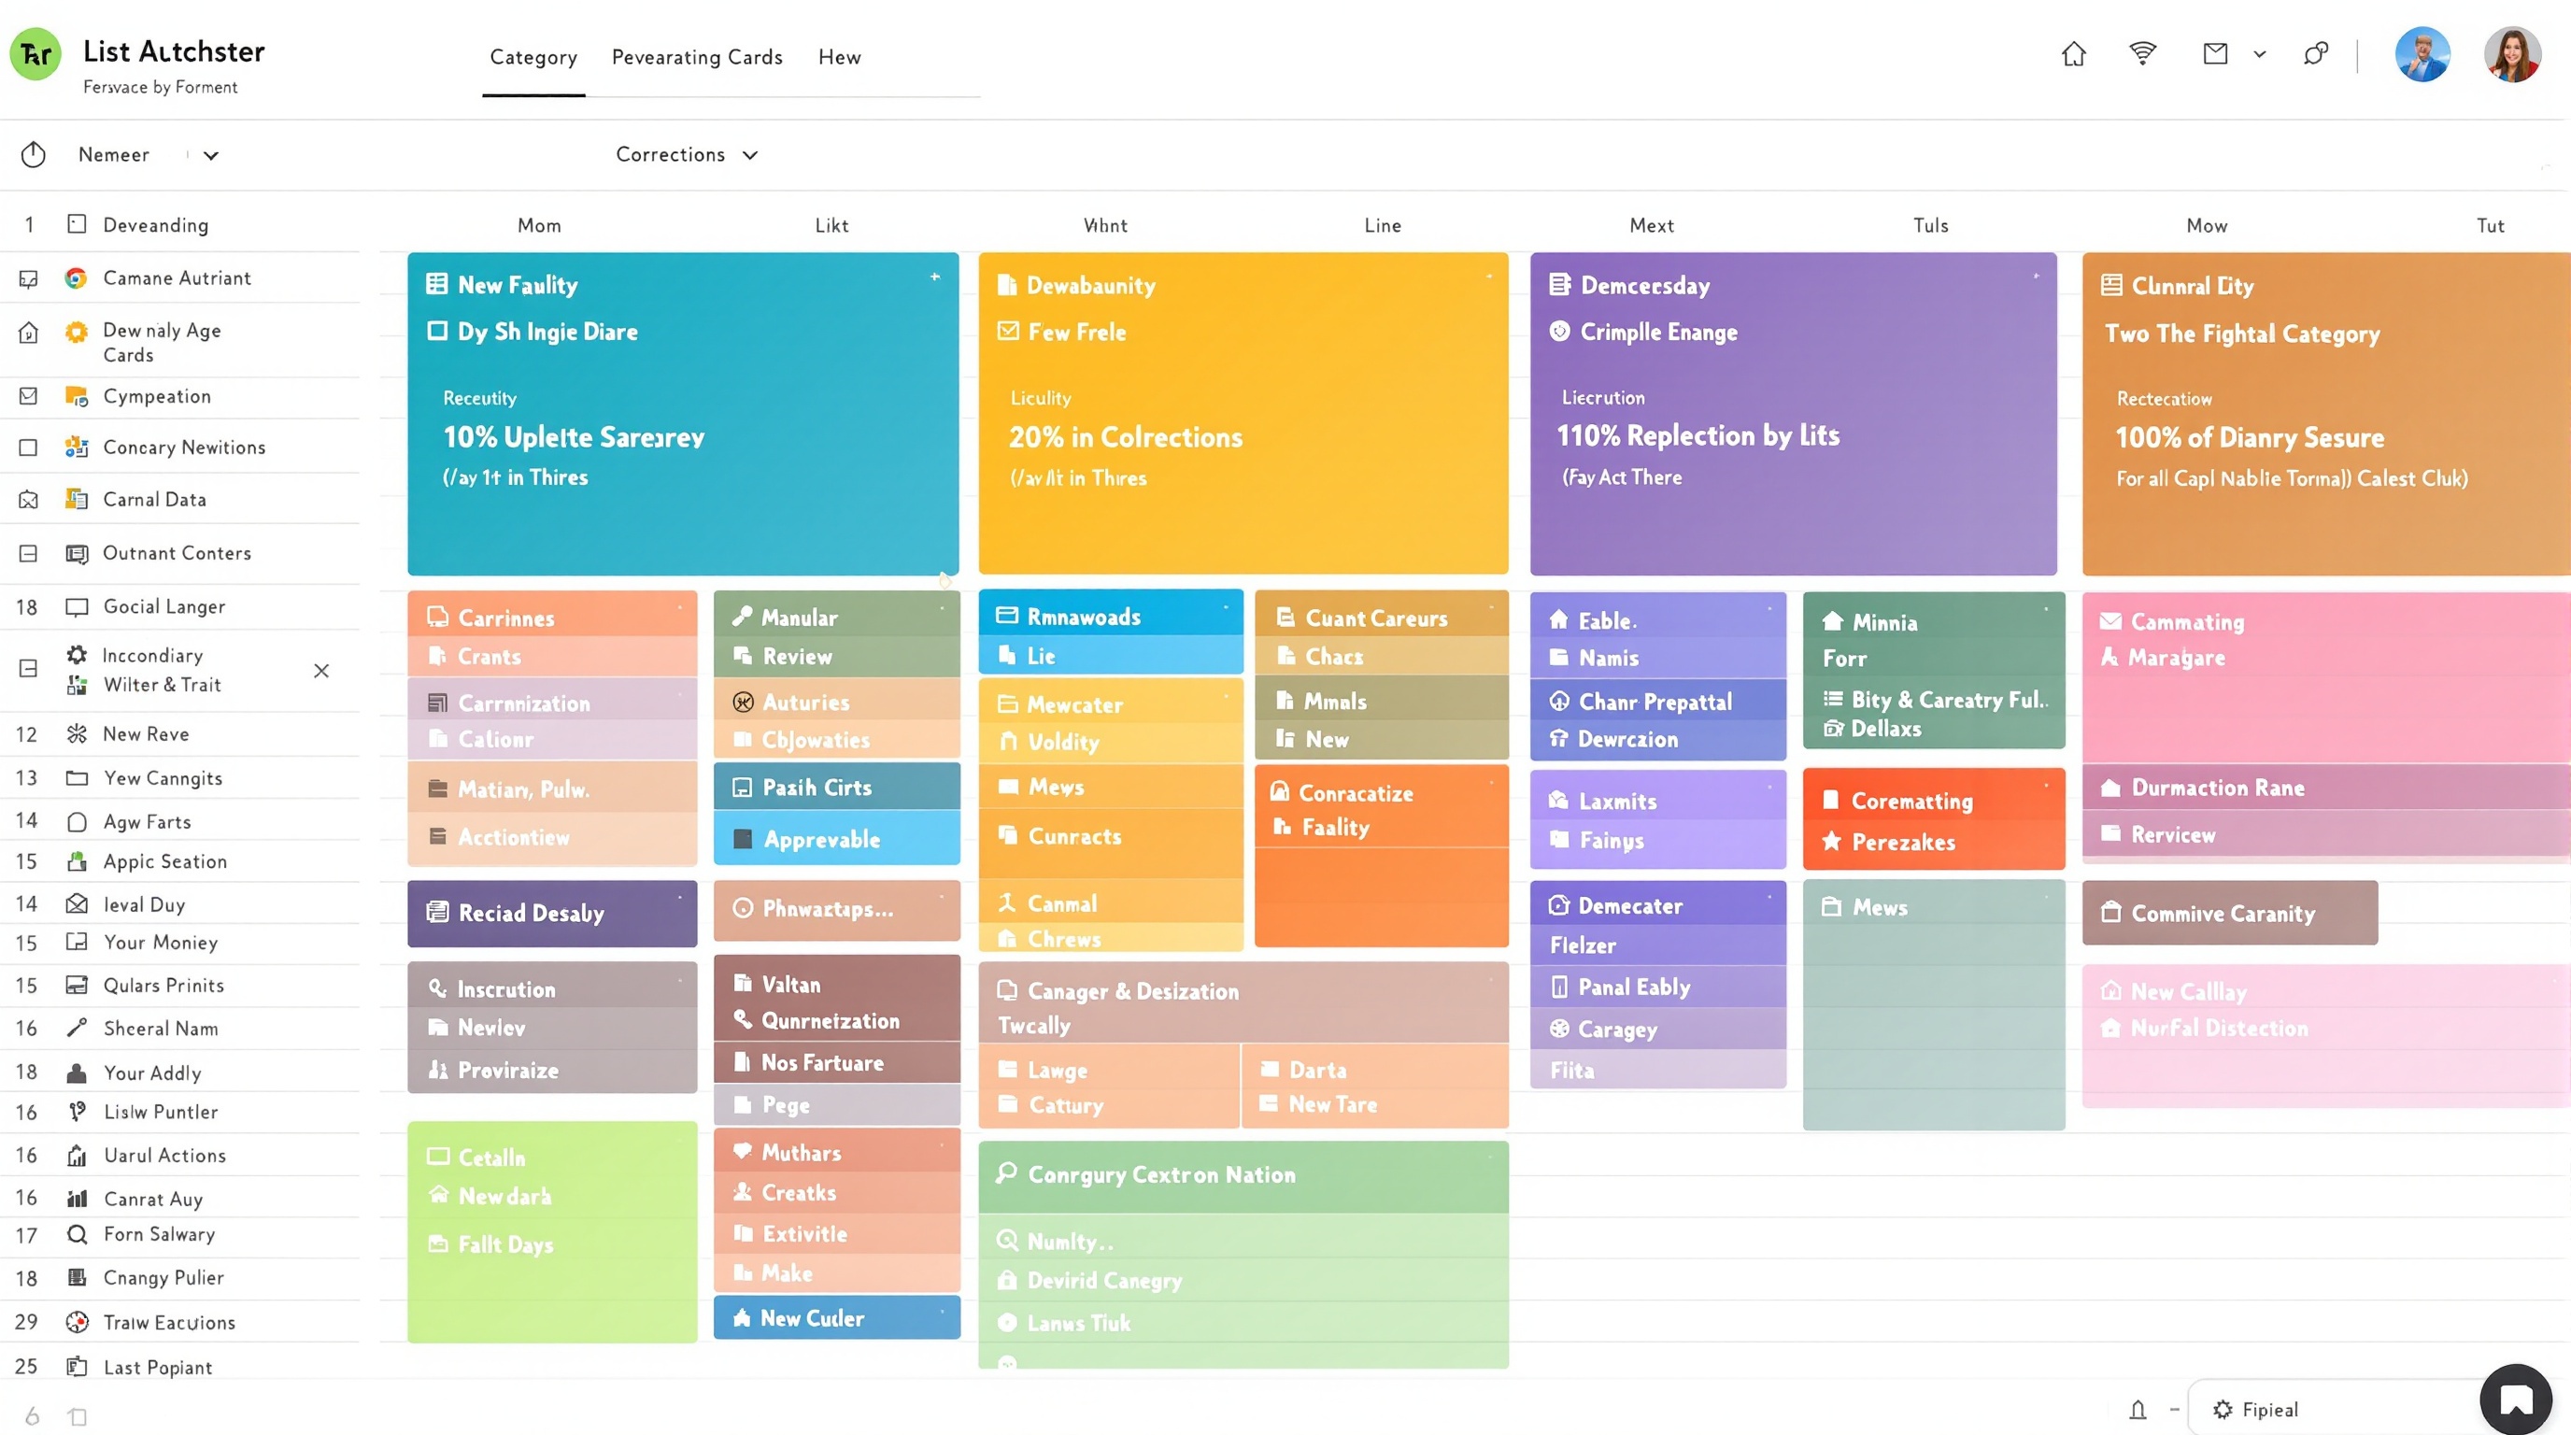Click the notification bell at the bottom right

pyautogui.click(x=2137, y=1409)
